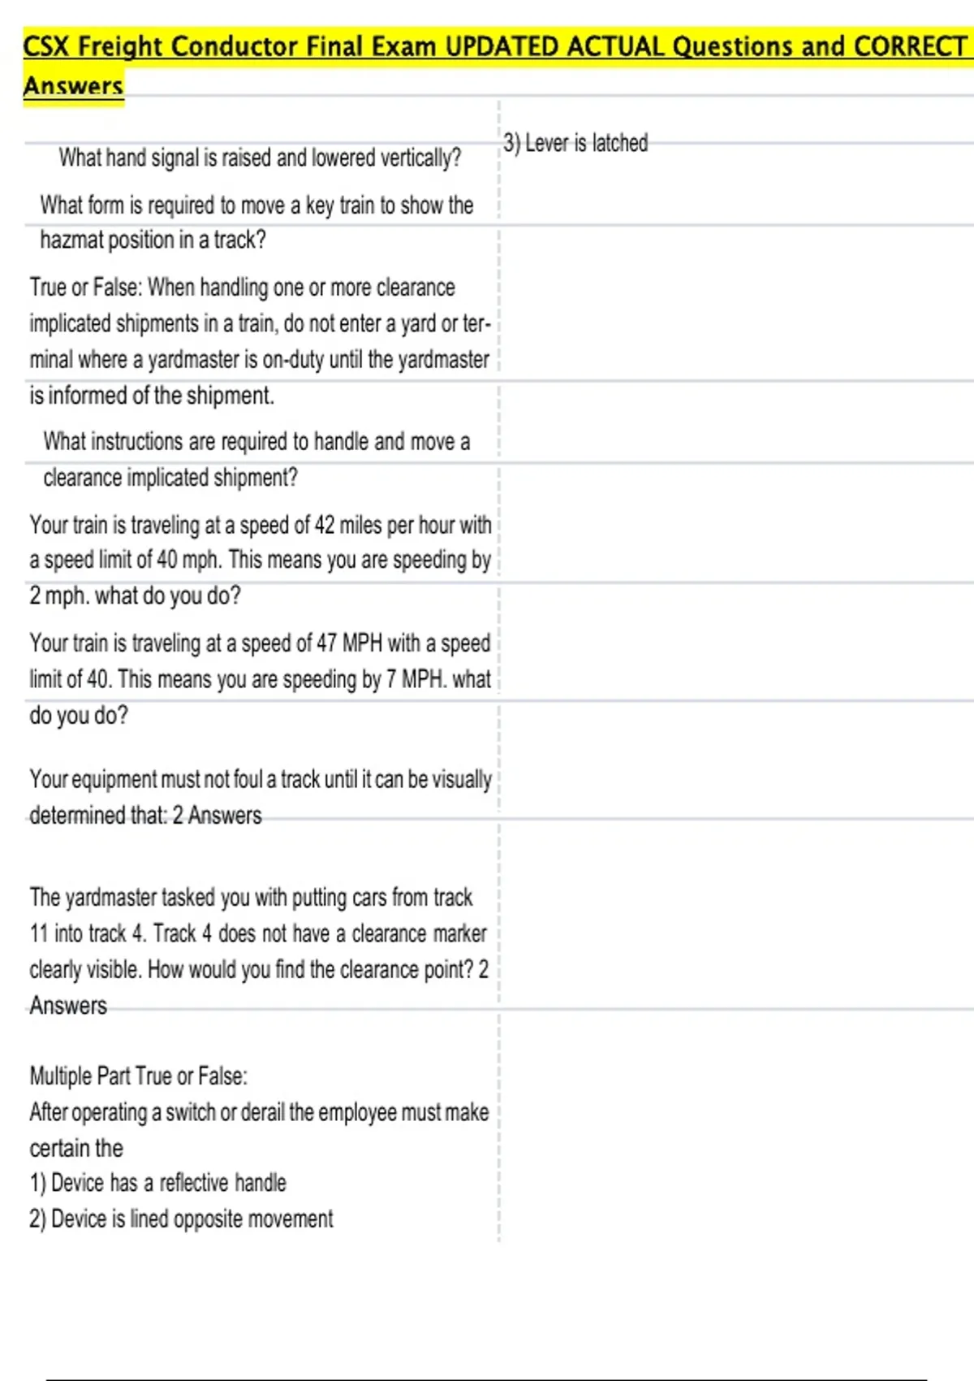
Task: Click the "After operating a switch or derail" sentence
Action: 259,1112
